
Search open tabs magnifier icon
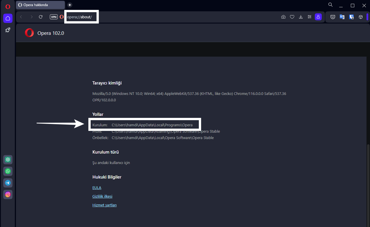pyautogui.click(x=330, y=5)
